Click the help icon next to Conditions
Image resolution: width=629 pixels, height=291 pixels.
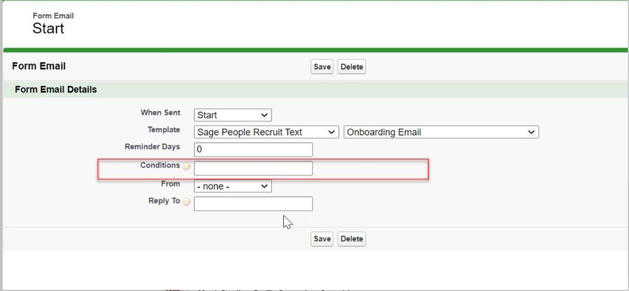(186, 167)
